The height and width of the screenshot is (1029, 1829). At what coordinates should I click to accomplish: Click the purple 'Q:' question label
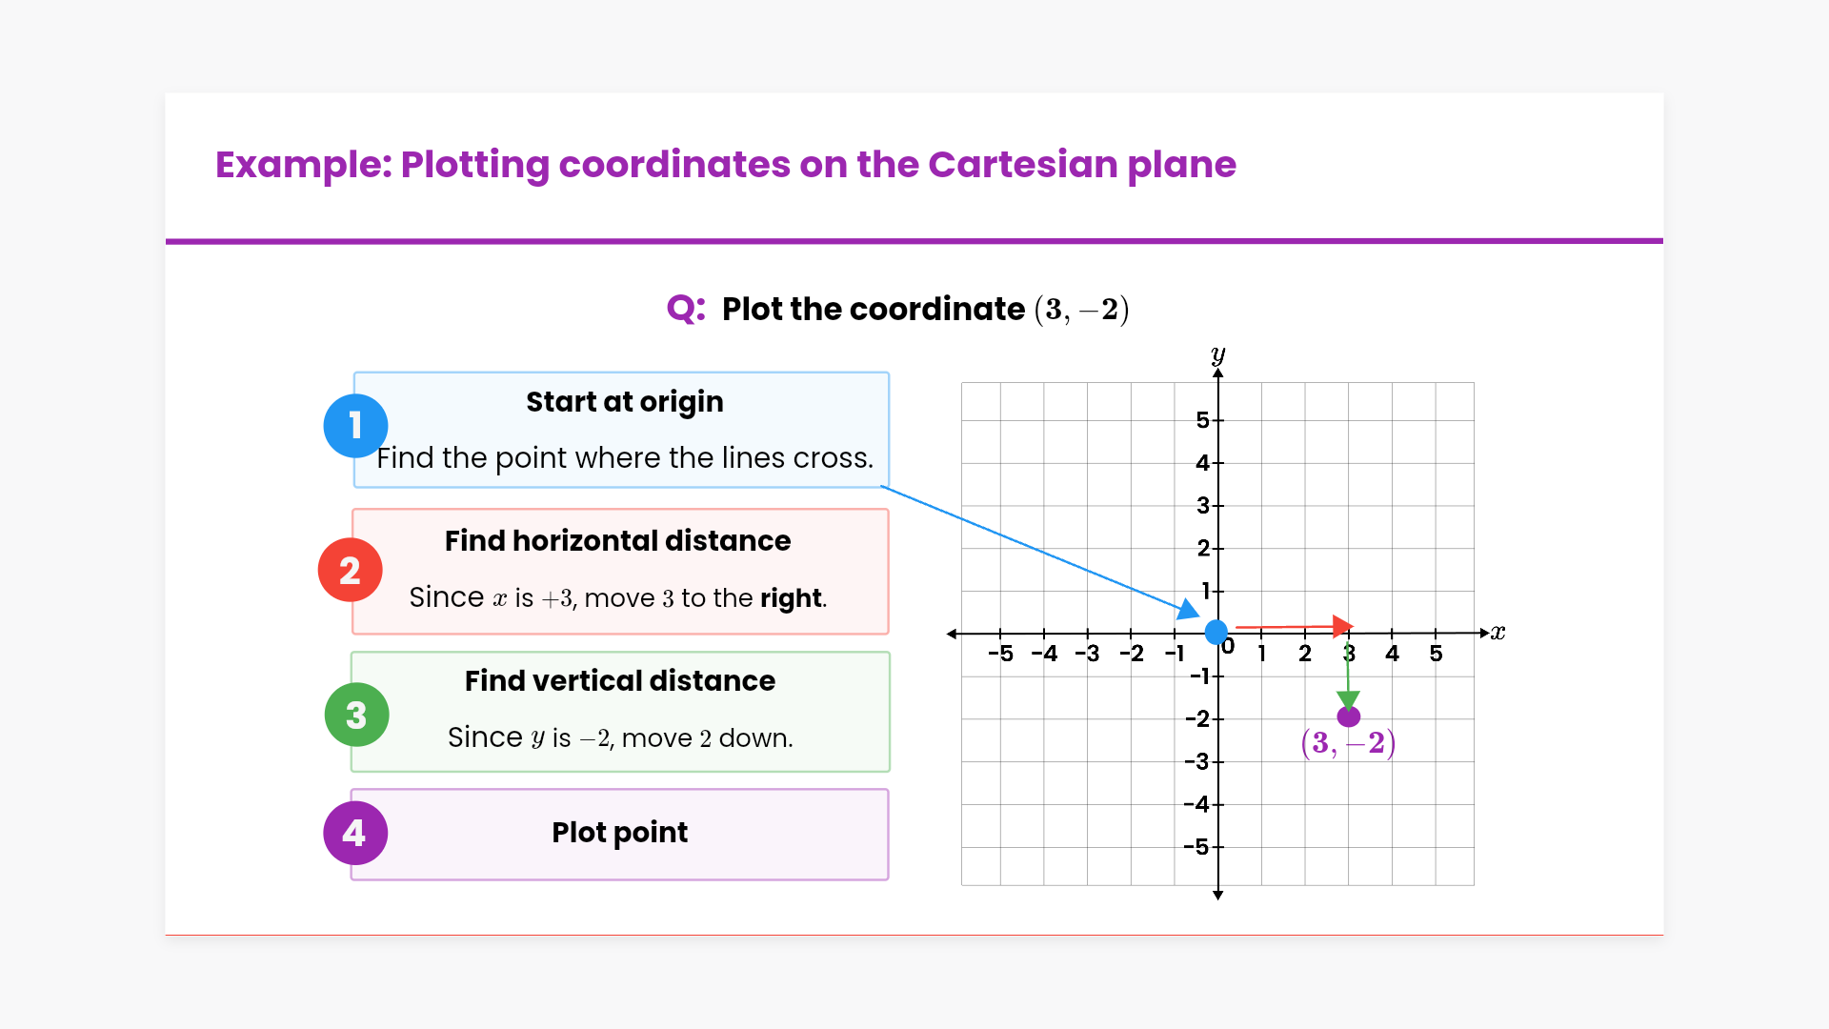click(x=686, y=309)
